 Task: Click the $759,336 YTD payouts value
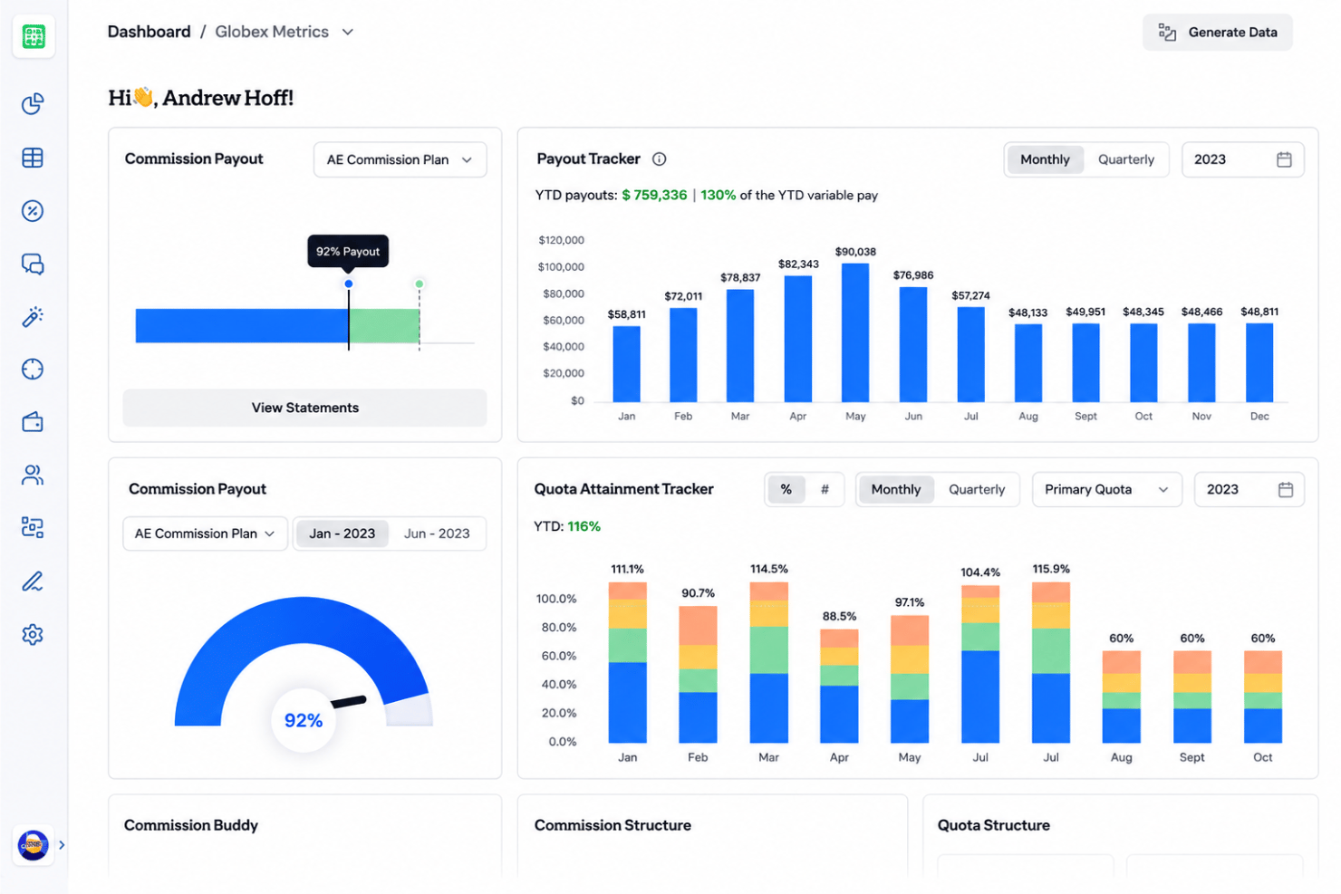654,195
